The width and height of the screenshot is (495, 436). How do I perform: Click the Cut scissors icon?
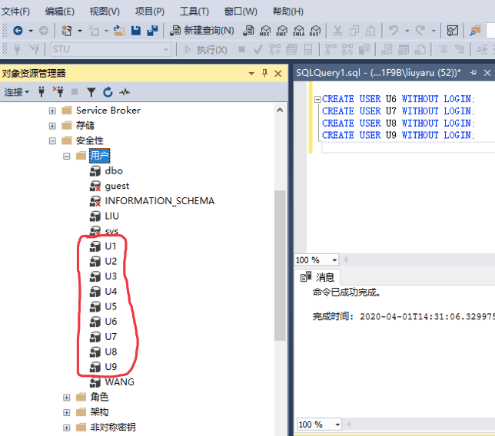click(x=337, y=31)
